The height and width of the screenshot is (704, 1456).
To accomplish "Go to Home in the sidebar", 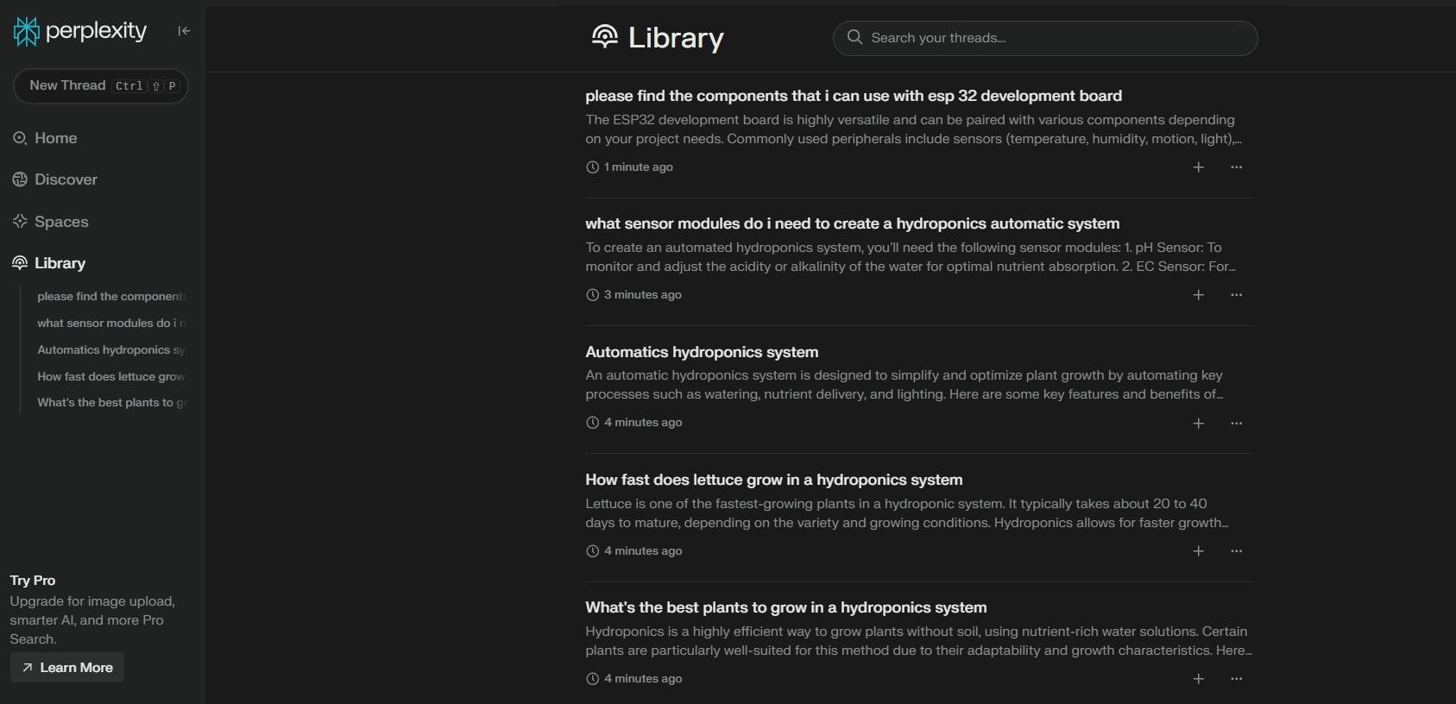I will pyautogui.click(x=55, y=138).
